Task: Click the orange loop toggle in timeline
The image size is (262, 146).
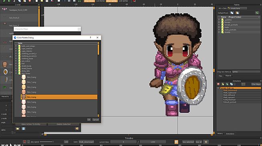Action: coord(176,142)
